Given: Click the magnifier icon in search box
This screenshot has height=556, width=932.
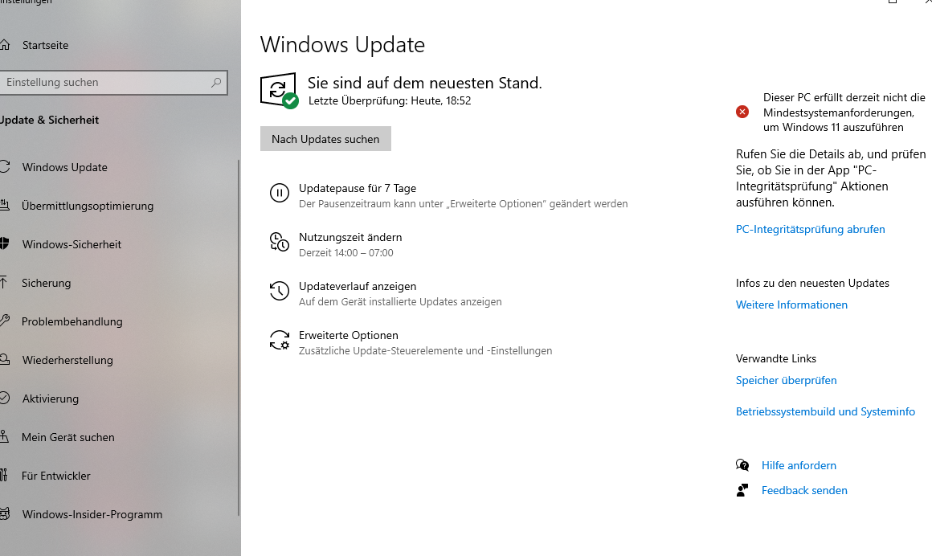Looking at the screenshot, I should click(x=216, y=83).
